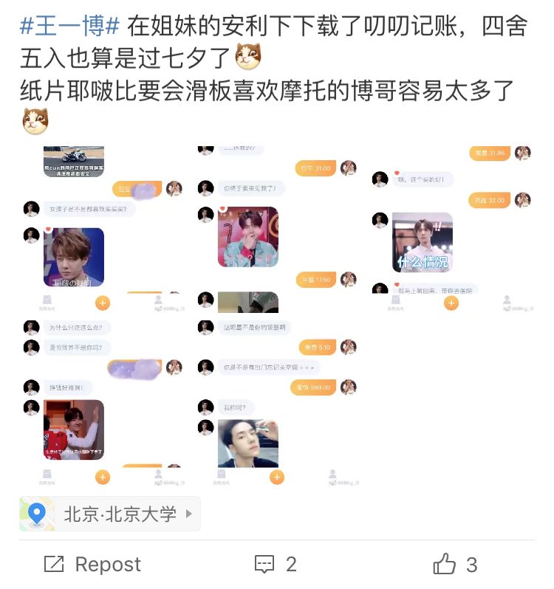This screenshot has height=589, width=554.
Task: Tap orange plus in bottom-left screenshot
Action: tap(103, 477)
